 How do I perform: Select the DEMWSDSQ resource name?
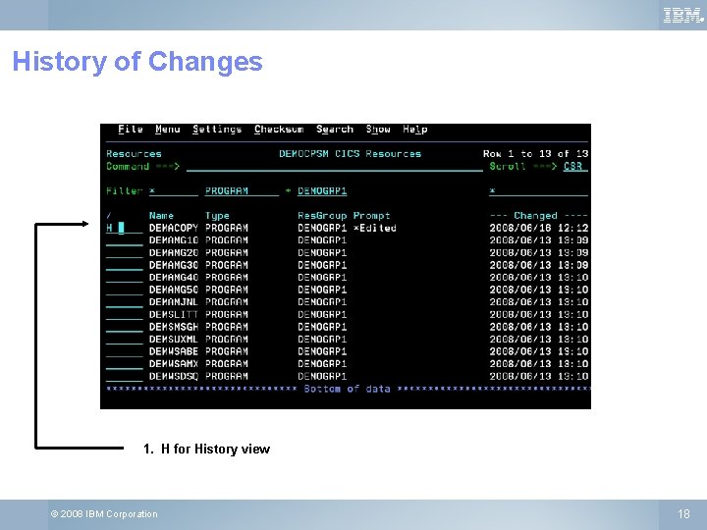(174, 376)
